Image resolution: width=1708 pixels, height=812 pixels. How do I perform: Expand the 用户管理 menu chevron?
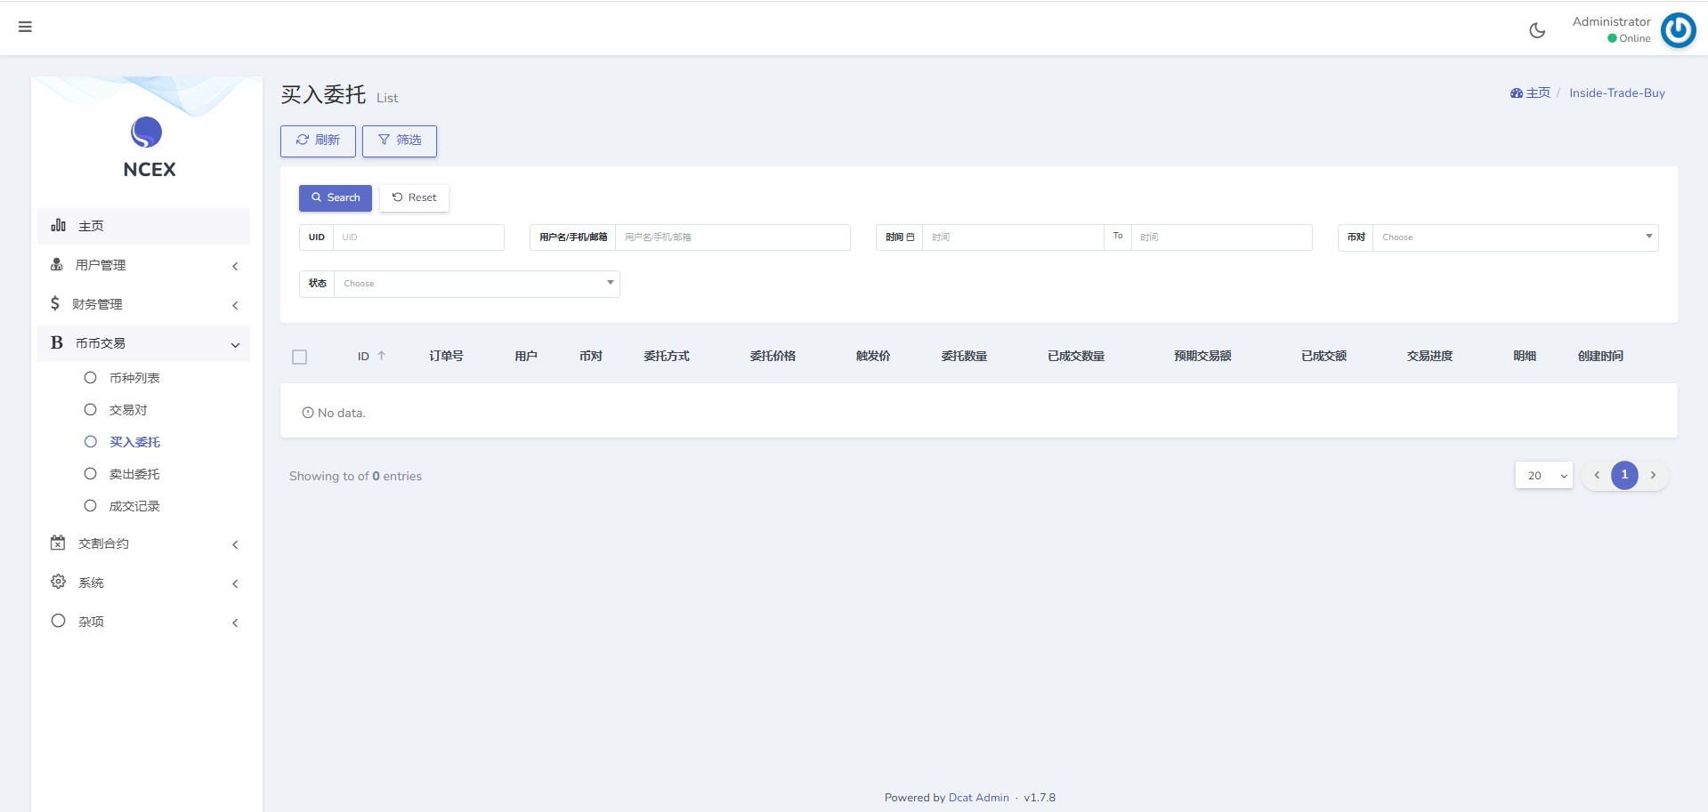235,266
